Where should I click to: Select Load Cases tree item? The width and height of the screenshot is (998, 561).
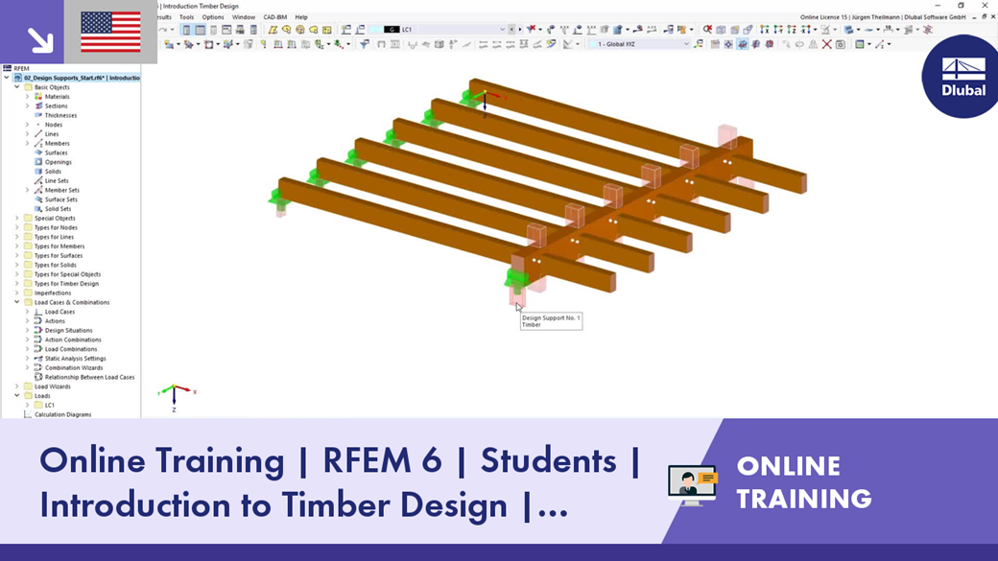[x=59, y=312]
